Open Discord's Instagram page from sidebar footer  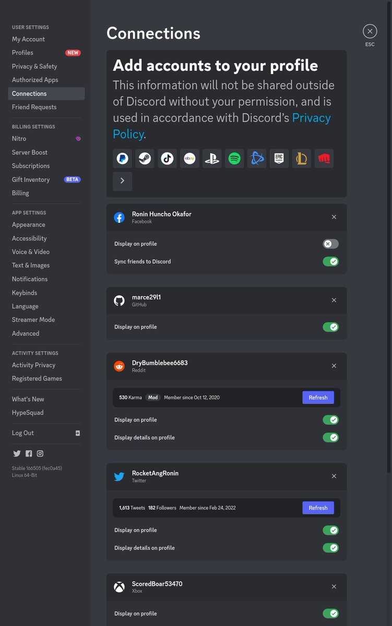[x=40, y=454]
